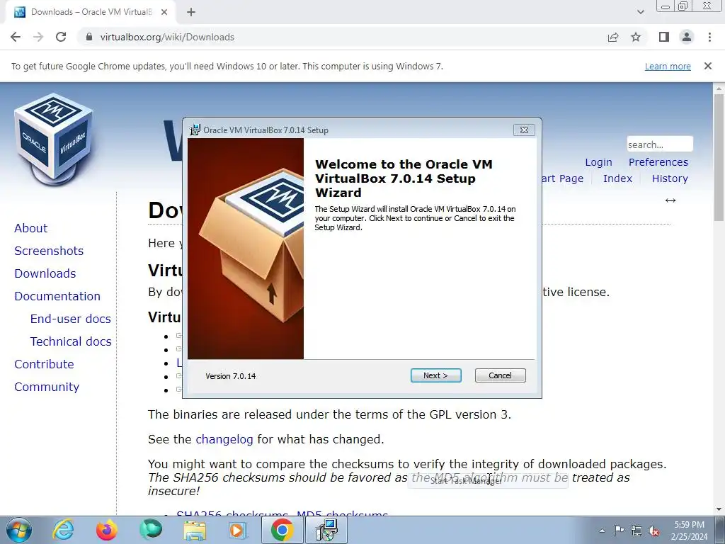
Task: Launch Firefox from taskbar
Action: pos(107,530)
